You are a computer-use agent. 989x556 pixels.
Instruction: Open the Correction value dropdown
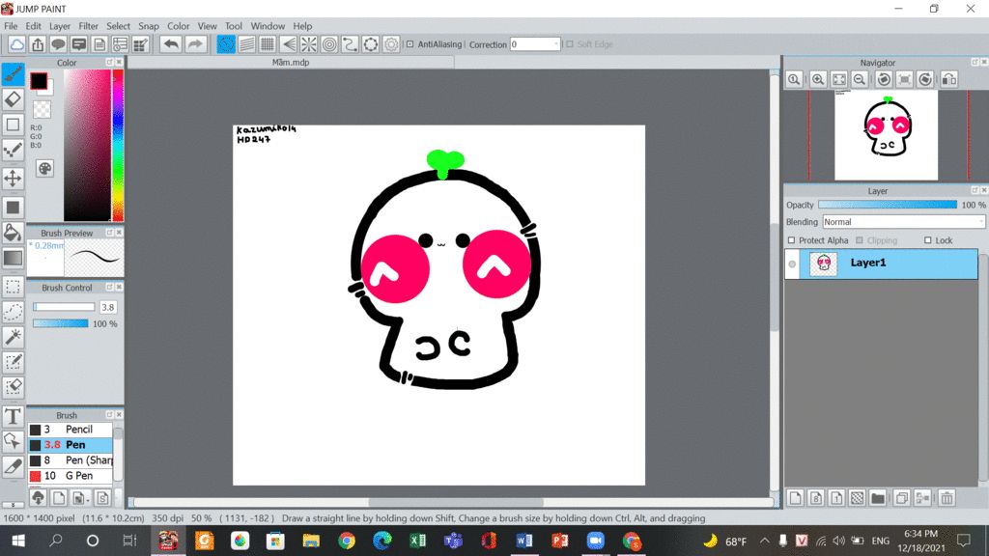[555, 44]
